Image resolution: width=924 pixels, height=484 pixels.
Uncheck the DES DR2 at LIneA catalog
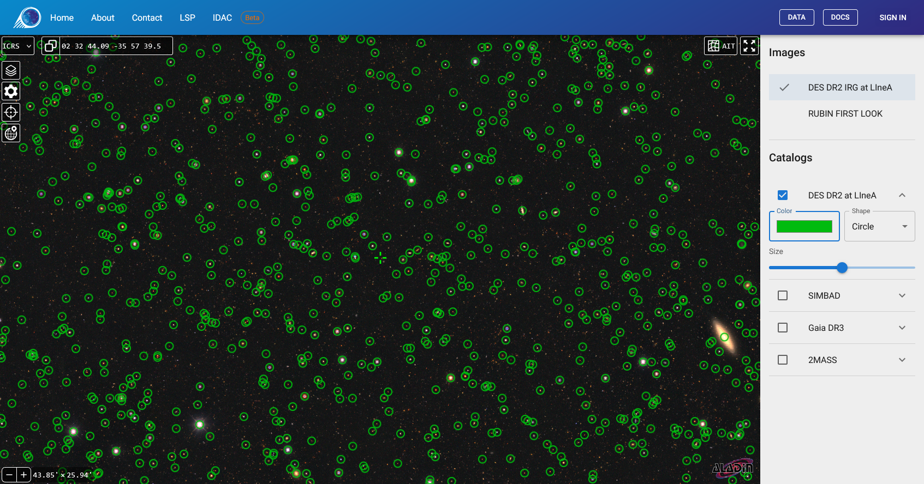point(783,195)
